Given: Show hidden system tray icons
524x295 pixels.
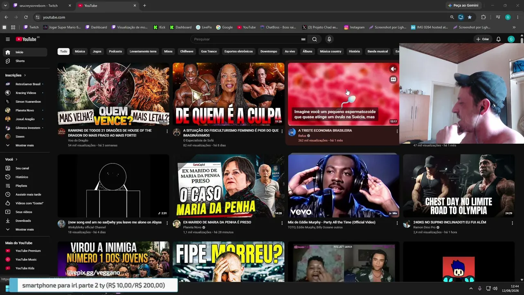Looking at the screenshot, I should click(x=471, y=288).
